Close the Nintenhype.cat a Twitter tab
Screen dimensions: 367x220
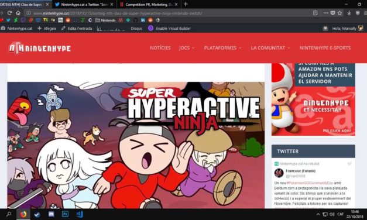112,4
